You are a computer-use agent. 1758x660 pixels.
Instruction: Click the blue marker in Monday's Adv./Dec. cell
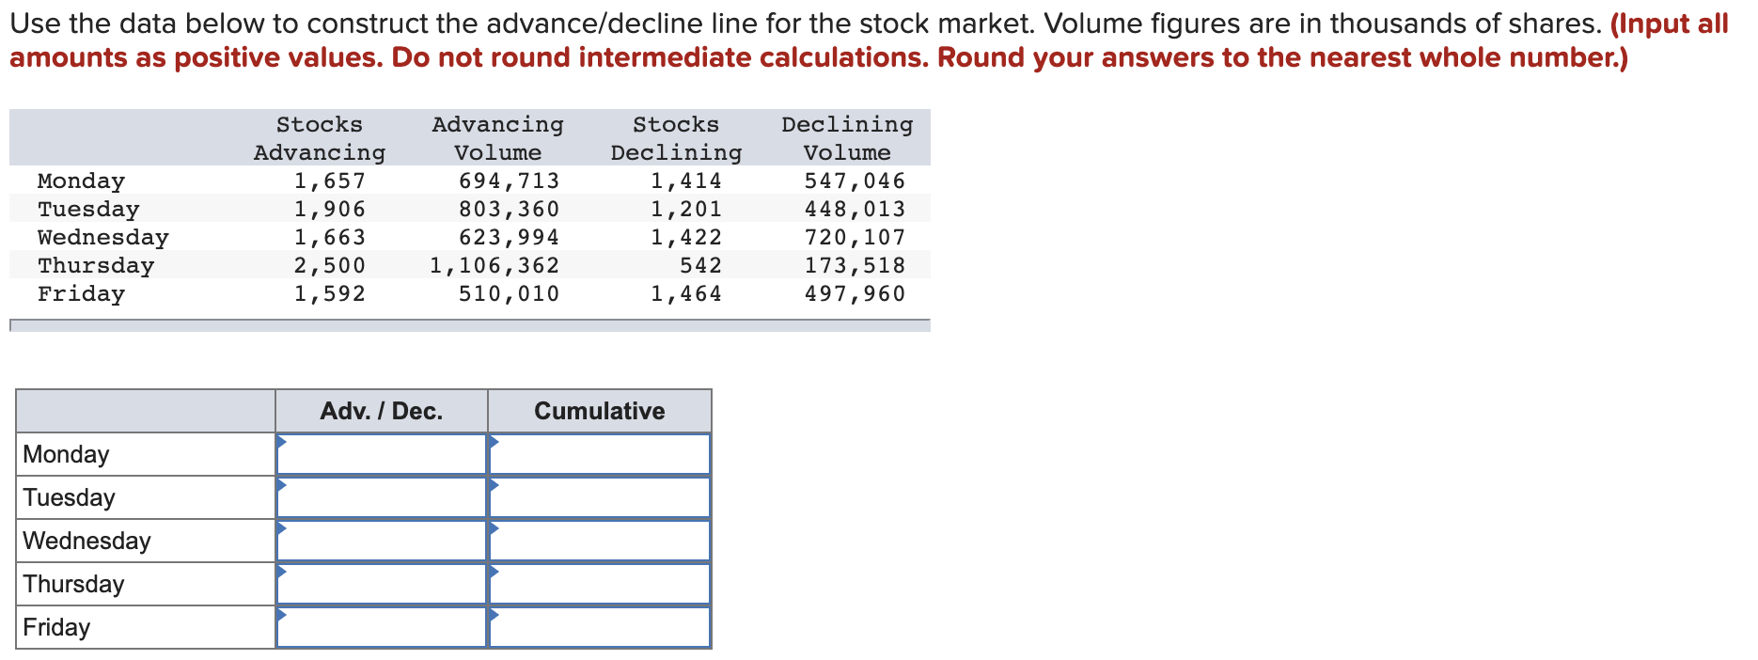pyautogui.click(x=281, y=442)
